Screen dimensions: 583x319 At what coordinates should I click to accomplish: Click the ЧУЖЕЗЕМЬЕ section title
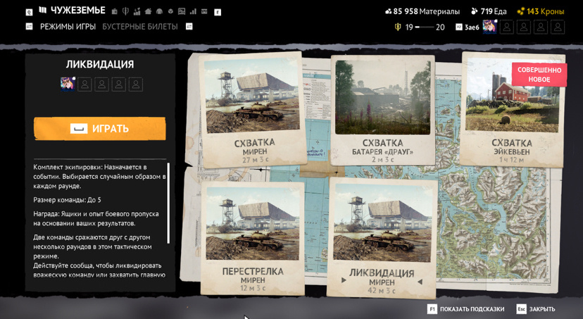pyautogui.click(x=77, y=11)
